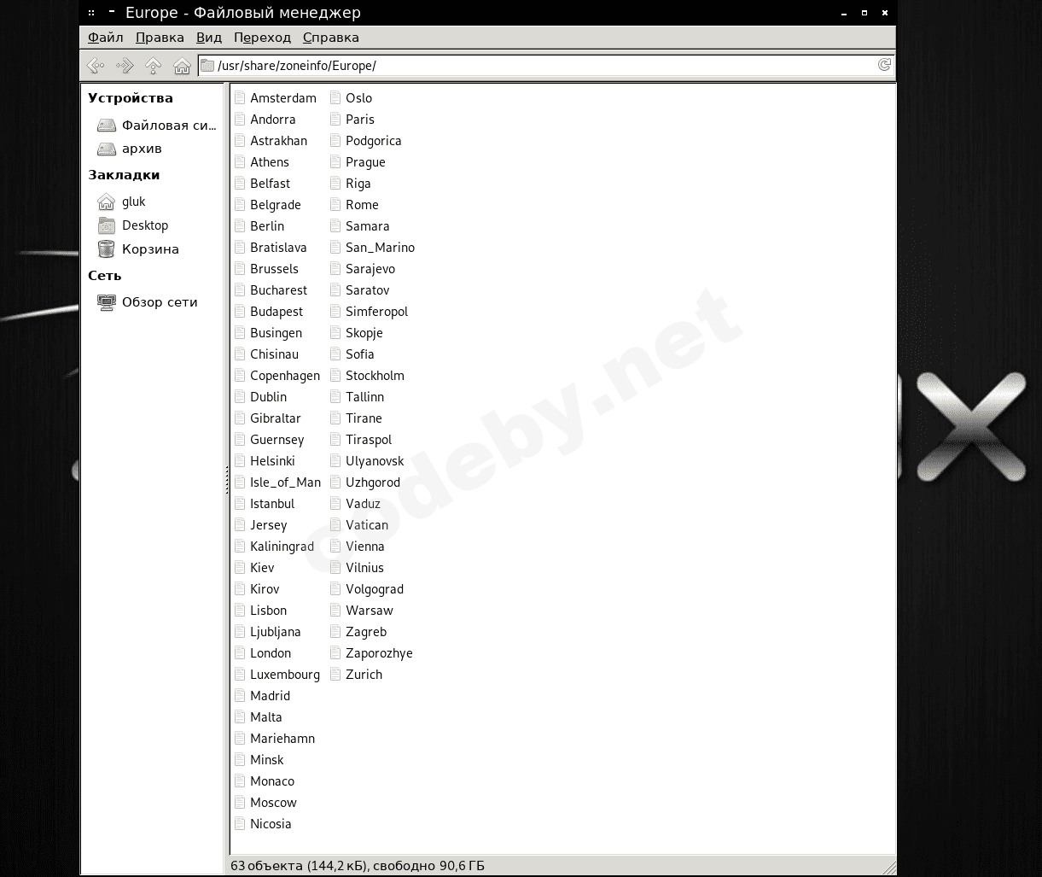
Task: Click the file icon beside Nicosia
Action: (240, 824)
